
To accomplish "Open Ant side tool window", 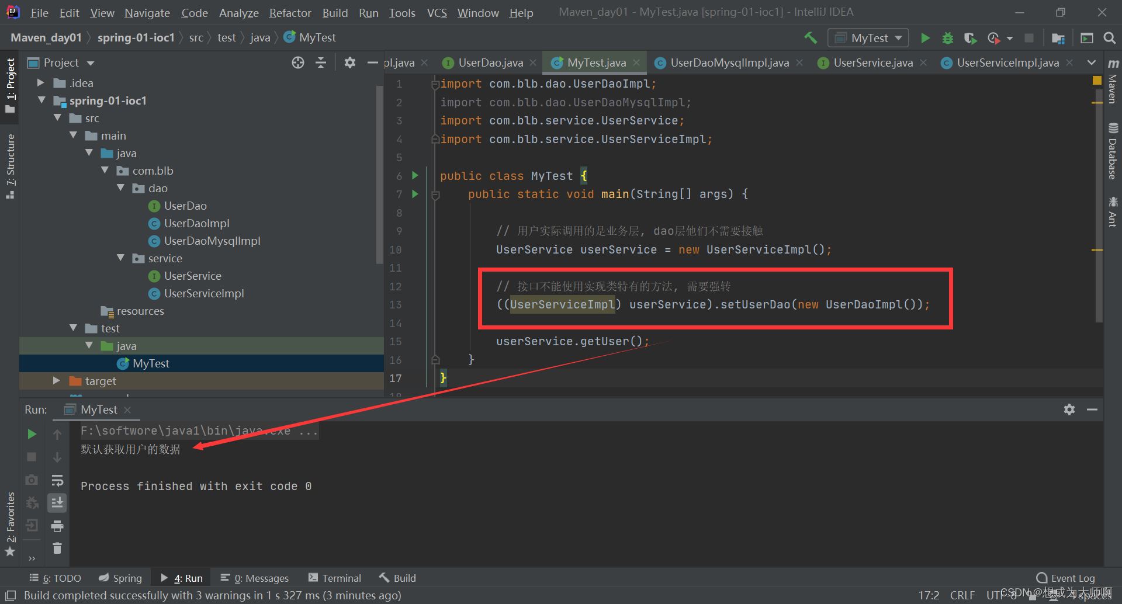I will click(1113, 211).
